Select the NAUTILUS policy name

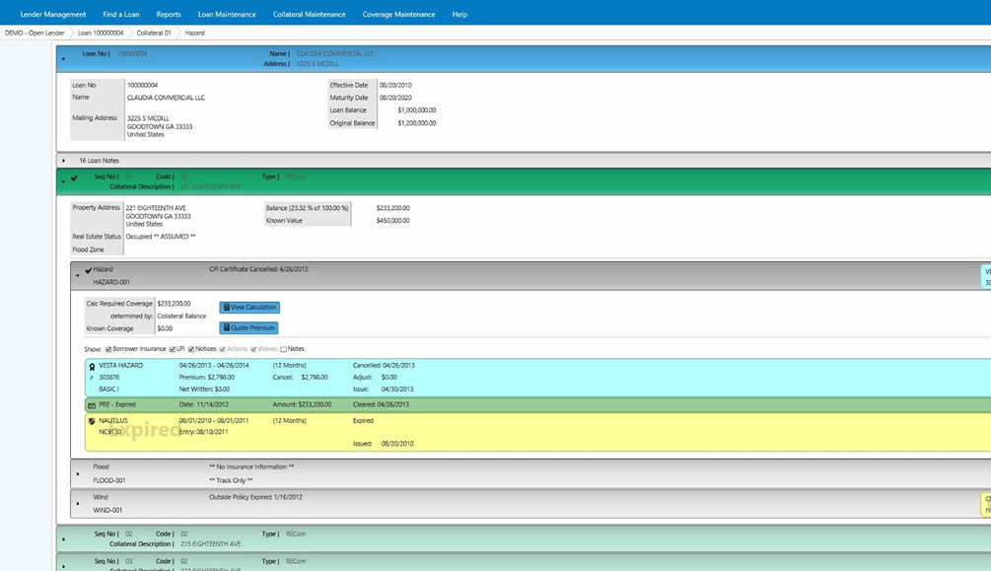click(113, 420)
